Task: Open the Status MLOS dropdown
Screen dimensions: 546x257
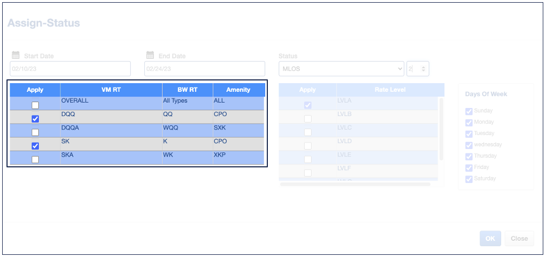Action: (341, 69)
